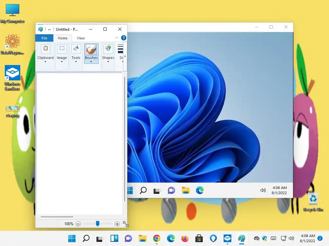The image size is (329, 246).
Task: Open Search in the Sandbox taskbar
Action: [143, 190]
